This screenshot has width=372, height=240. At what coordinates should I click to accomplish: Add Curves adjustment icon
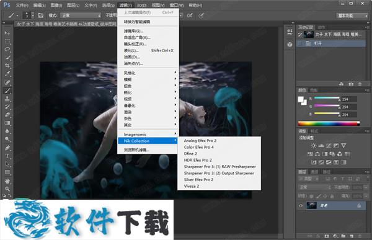point(329,146)
